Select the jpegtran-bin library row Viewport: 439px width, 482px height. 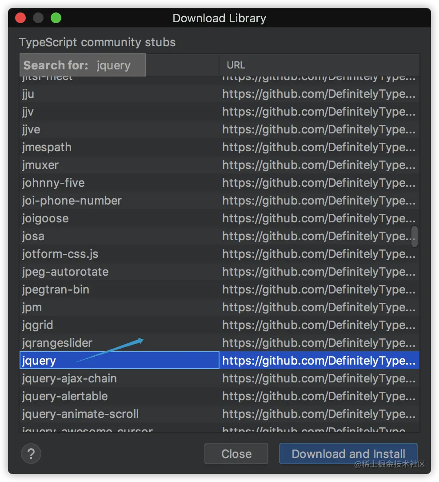(219, 290)
